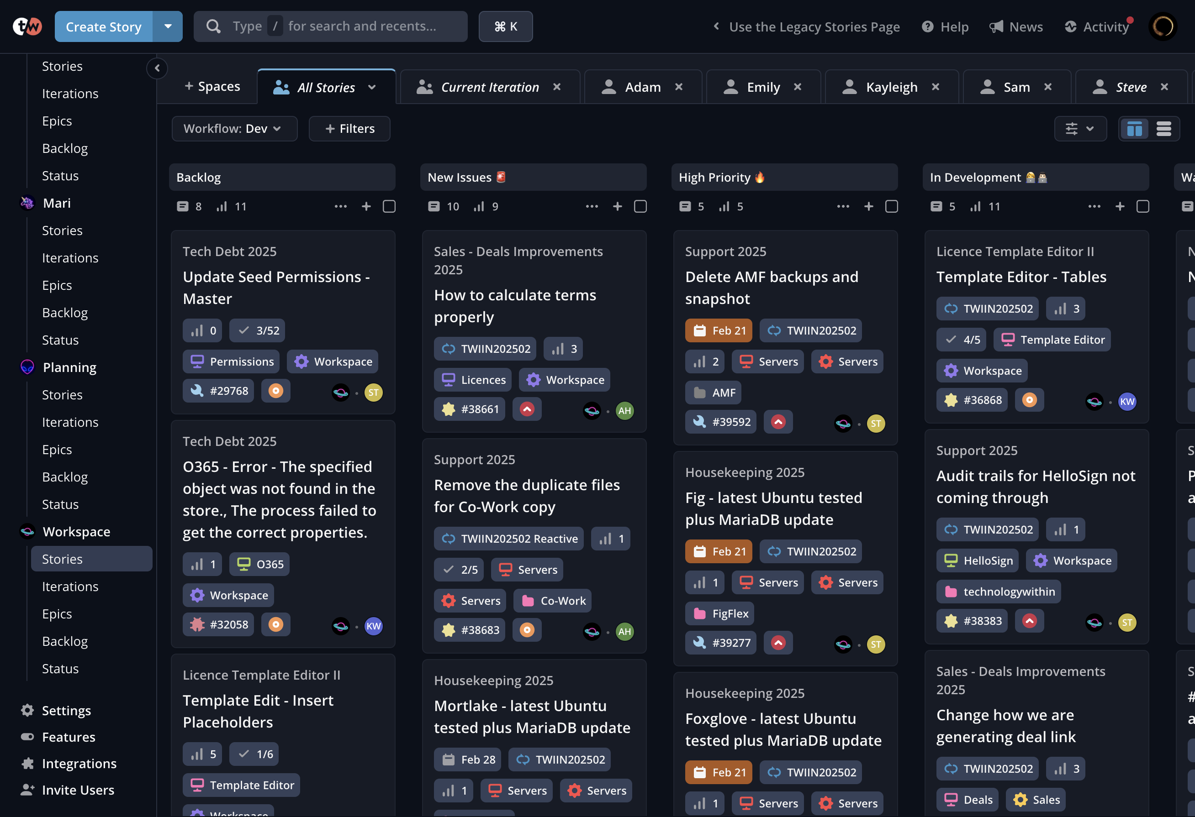The image size is (1195, 817).
Task: Add a story to High Priority column
Action: 868,207
